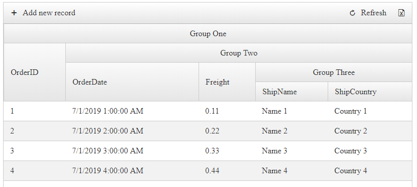Click the Excel export icon

point(401,13)
